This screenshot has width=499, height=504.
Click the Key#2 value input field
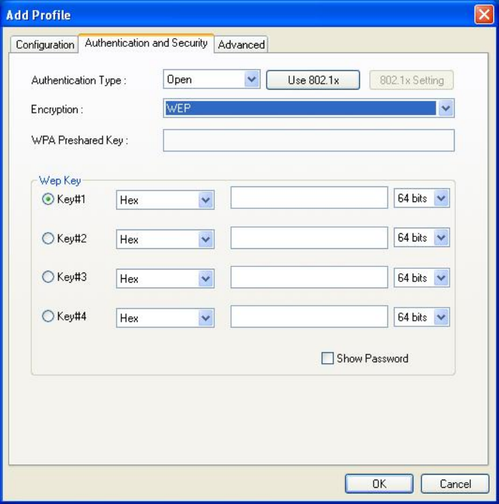(309, 238)
